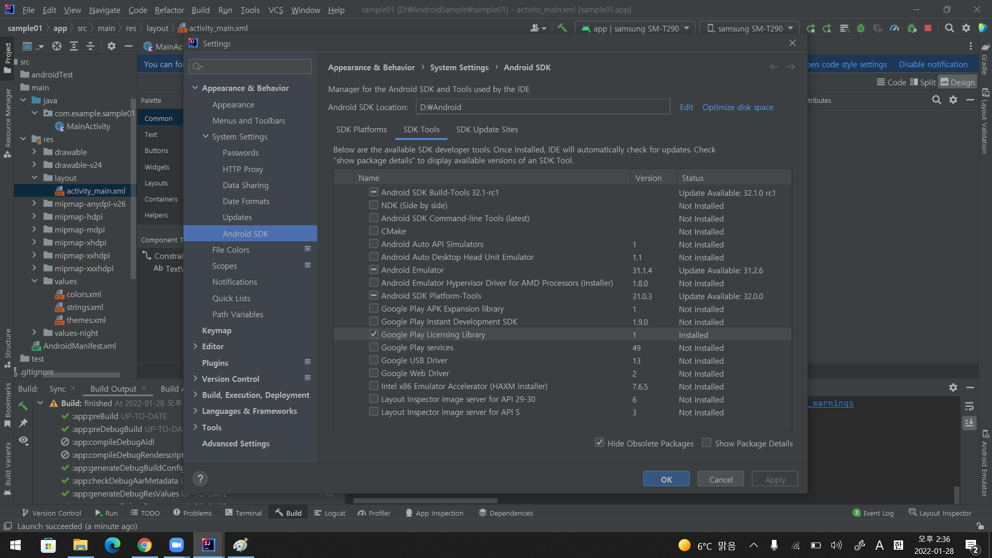Click the Profiler gauge icon in toolbar
The height and width of the screenshot is (558, 992).
click(x=894, y=28)
